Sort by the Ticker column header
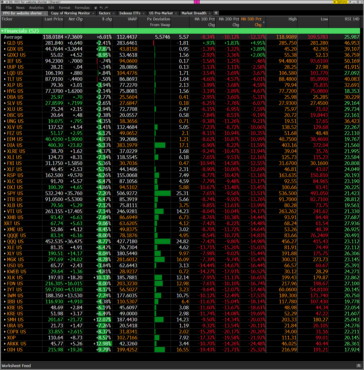The image size is (364, 370). pyautogui.click(x=7, y=19)
